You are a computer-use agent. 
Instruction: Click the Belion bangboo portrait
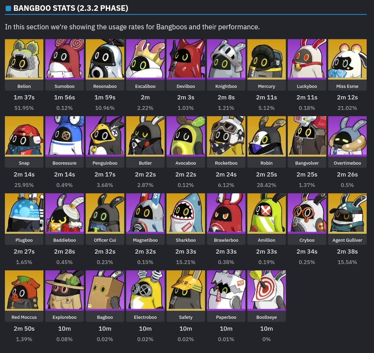[x=24, y=59]
